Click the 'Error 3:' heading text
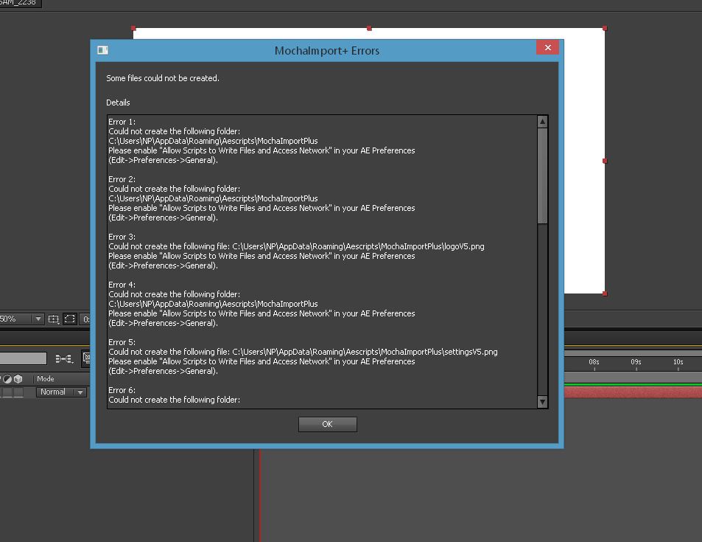Image resolution: width=702 pixels, height=542 pixels. (x=122, y=237)
